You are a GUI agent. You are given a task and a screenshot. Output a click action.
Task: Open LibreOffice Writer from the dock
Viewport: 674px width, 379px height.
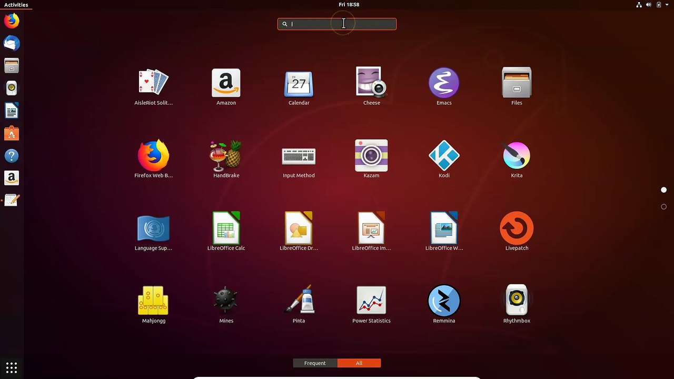pyautogui.click(x=12, y=111)
